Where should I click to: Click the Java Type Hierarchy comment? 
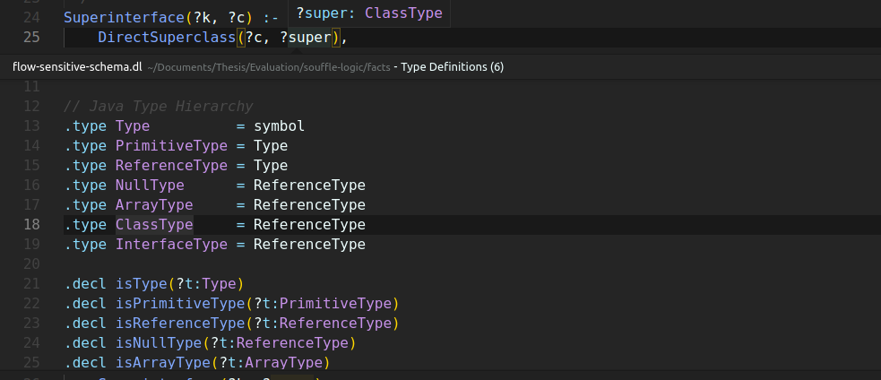158,106
